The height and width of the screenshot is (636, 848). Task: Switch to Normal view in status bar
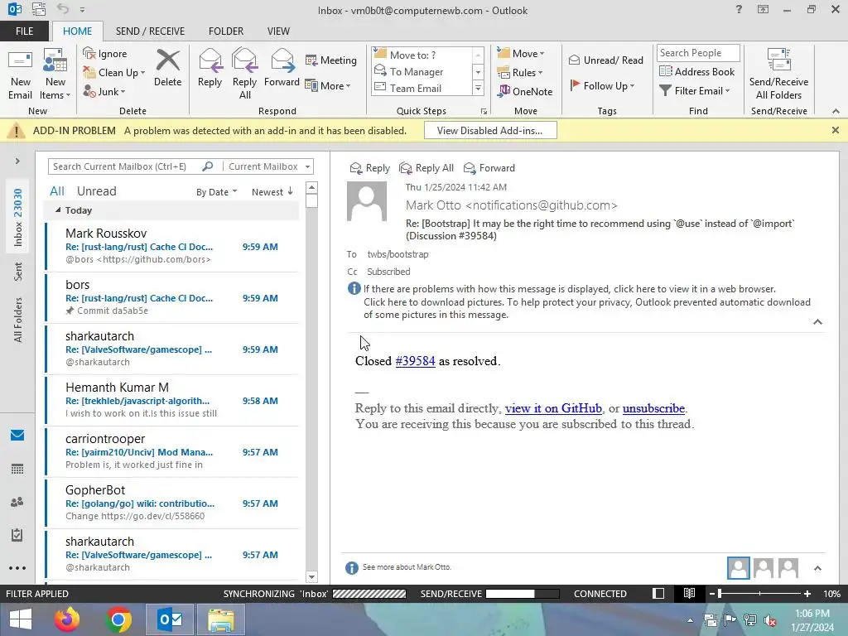(x=658, y=594)
